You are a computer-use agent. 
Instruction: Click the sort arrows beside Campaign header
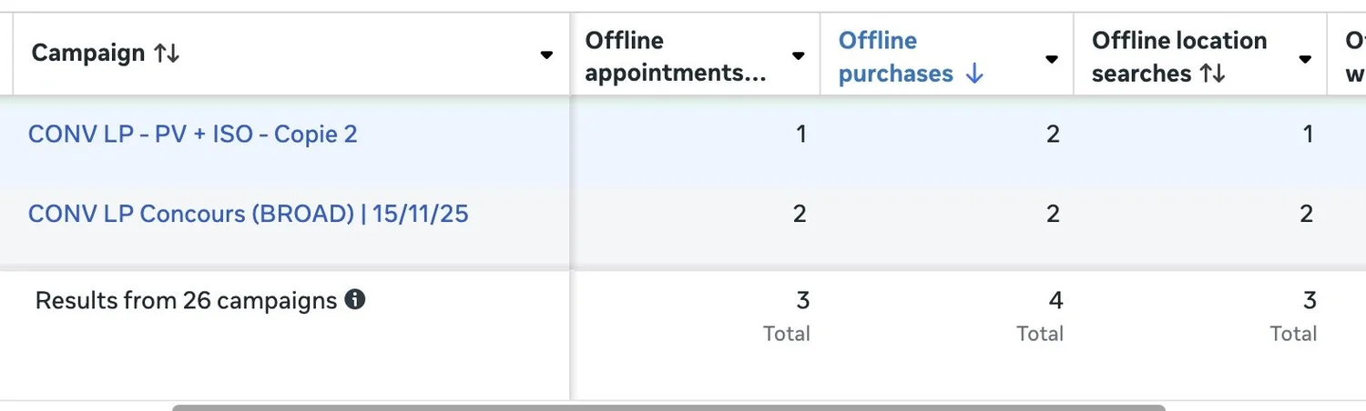[167, 54]
